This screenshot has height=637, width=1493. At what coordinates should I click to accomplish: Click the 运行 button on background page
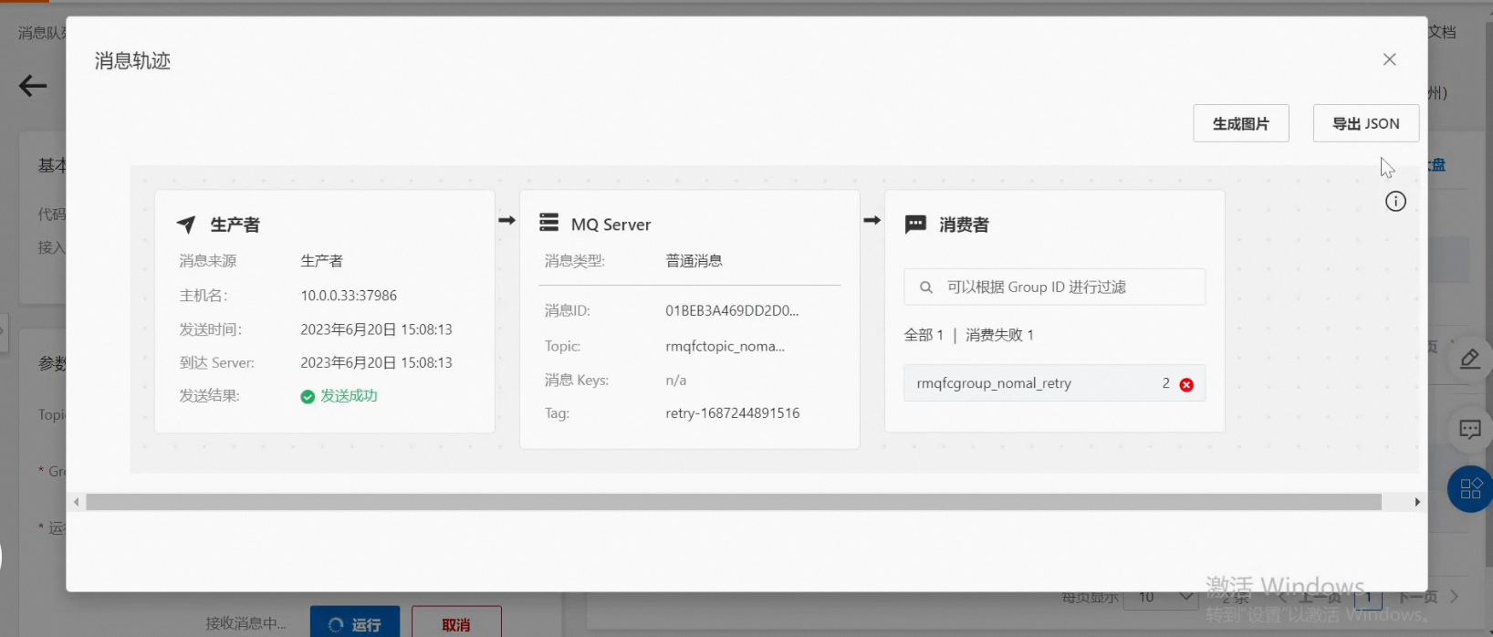pos(355,623)
